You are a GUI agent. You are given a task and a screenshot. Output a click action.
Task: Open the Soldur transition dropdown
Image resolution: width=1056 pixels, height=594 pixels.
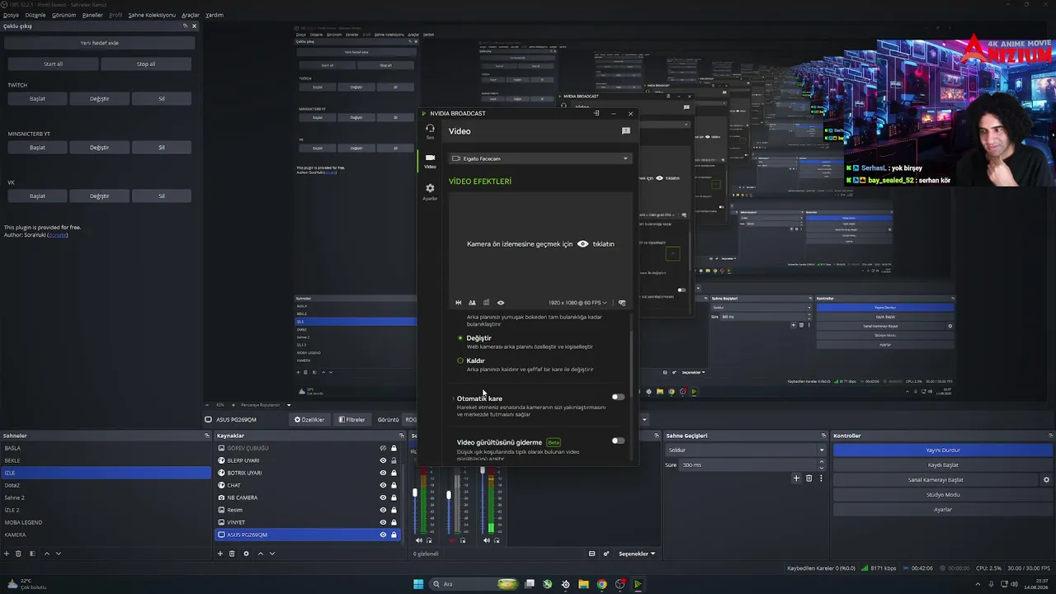(746, 450)
